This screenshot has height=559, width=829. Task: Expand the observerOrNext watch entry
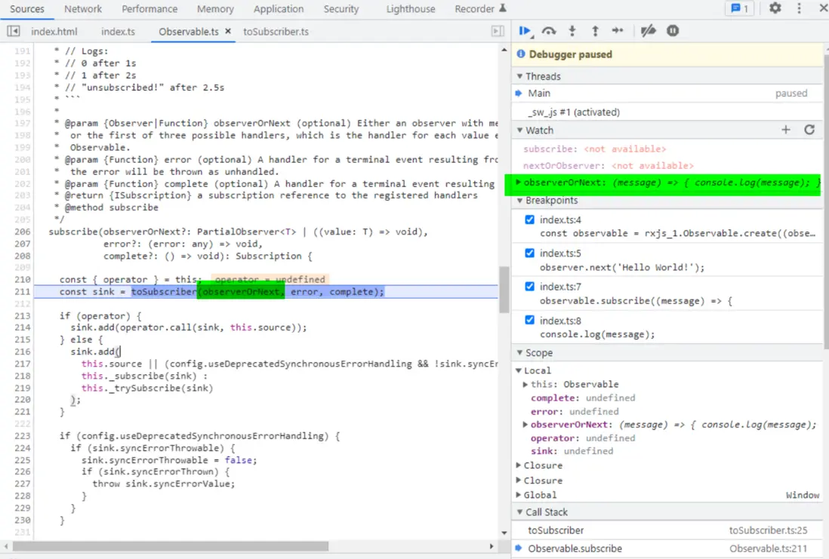[518, 183]
